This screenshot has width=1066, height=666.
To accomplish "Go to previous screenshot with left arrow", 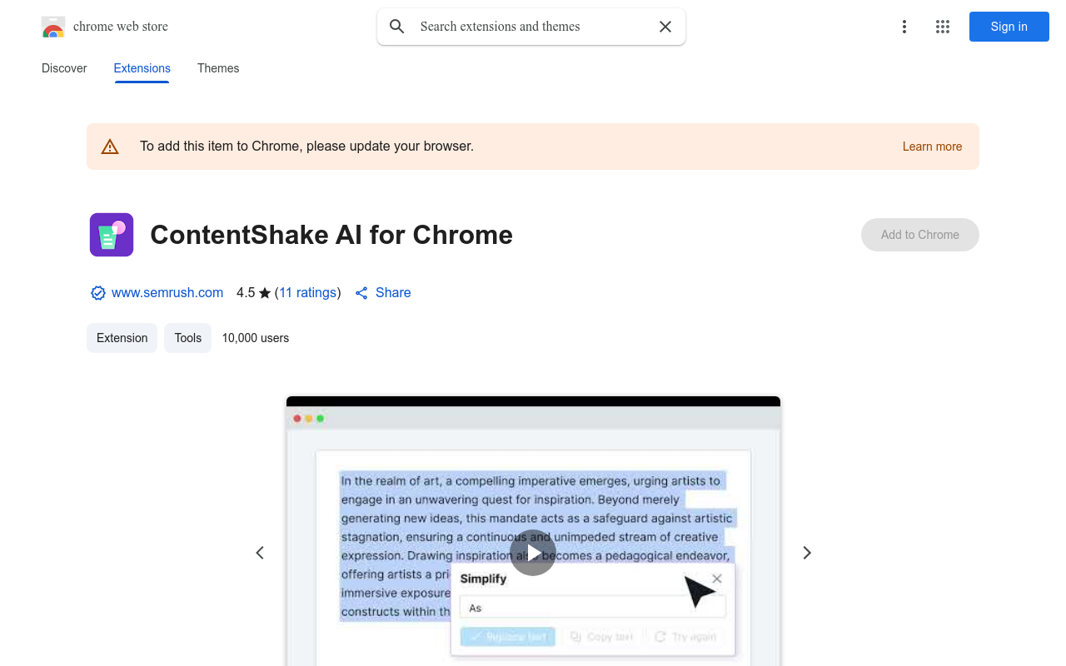I will [260, 553].
